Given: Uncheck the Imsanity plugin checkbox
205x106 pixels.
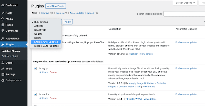Looking at the screenshot, I should tap(35, 94).
